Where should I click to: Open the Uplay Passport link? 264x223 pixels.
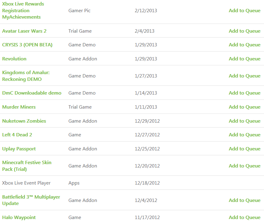pyautogui.click(x=19, y=149)
